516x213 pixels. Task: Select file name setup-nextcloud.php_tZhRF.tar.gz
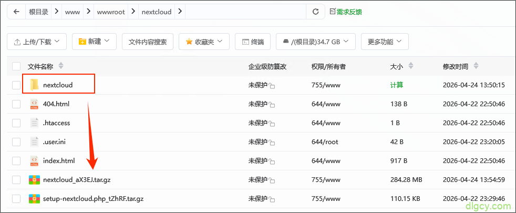click(94, 199)
